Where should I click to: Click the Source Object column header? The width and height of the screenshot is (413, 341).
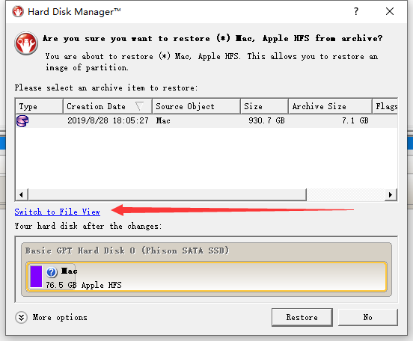click(x=197, y=106)
